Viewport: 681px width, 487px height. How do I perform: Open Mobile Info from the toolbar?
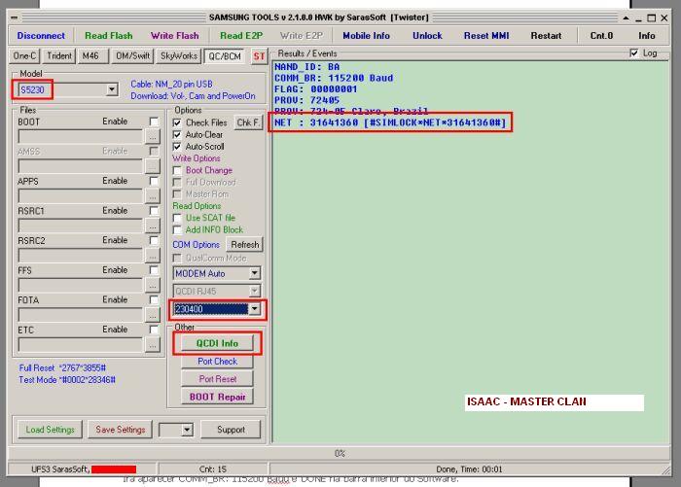pos(366,36)
